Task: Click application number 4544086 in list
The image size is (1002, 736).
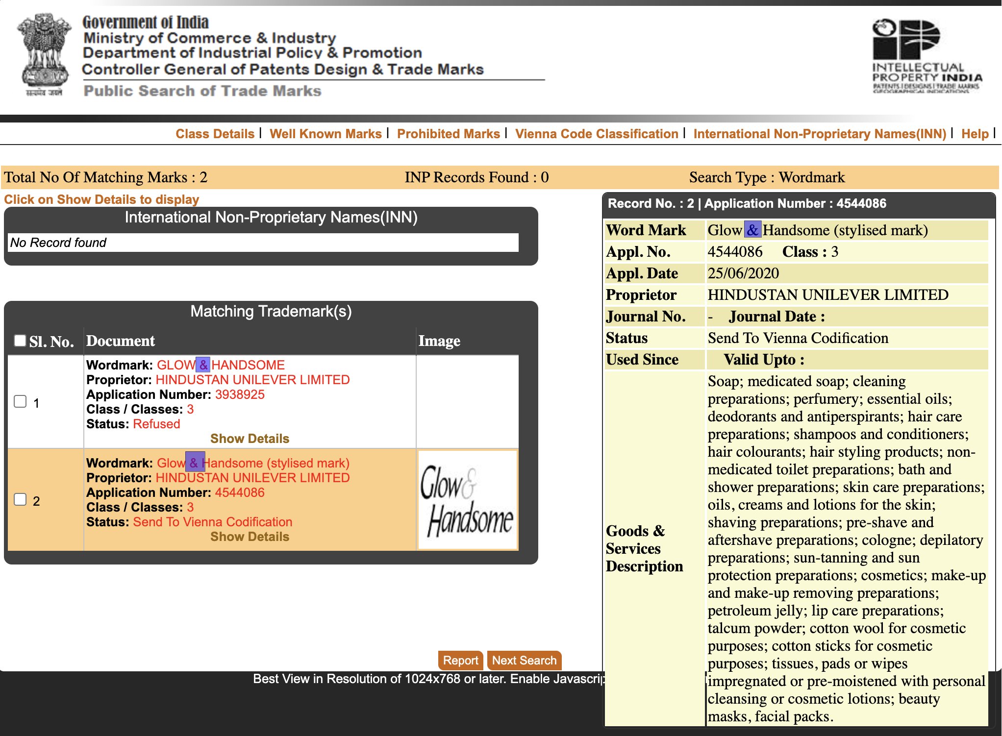Action: 240,492
